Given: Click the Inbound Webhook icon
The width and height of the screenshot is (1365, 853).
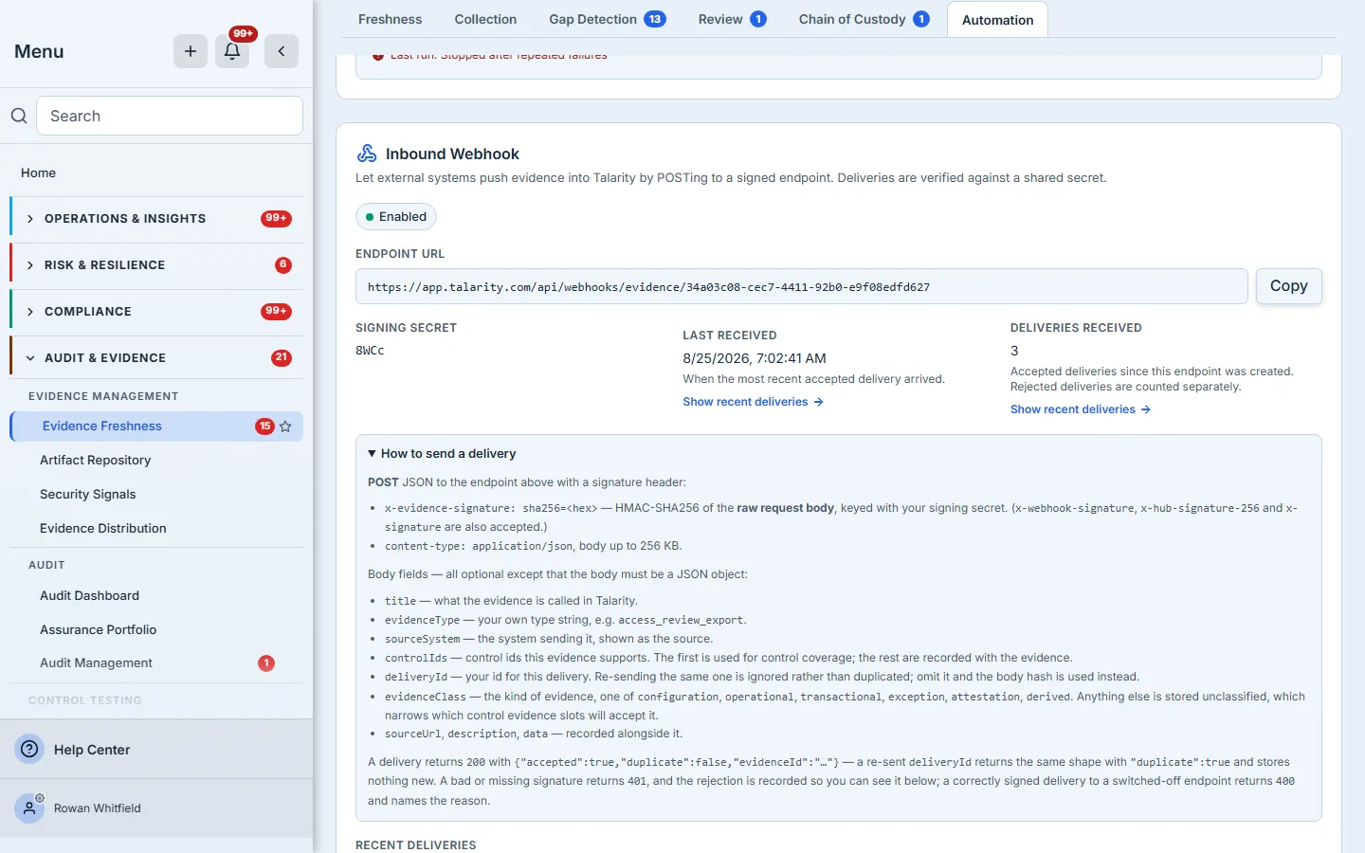Looking at the screenshot, I should 367,154.
